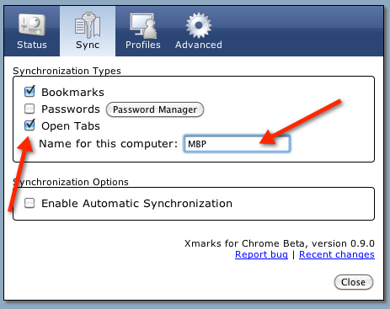Open the Password Manager button
This screenshot has height=309, width=390.
[x=155, y=109]
